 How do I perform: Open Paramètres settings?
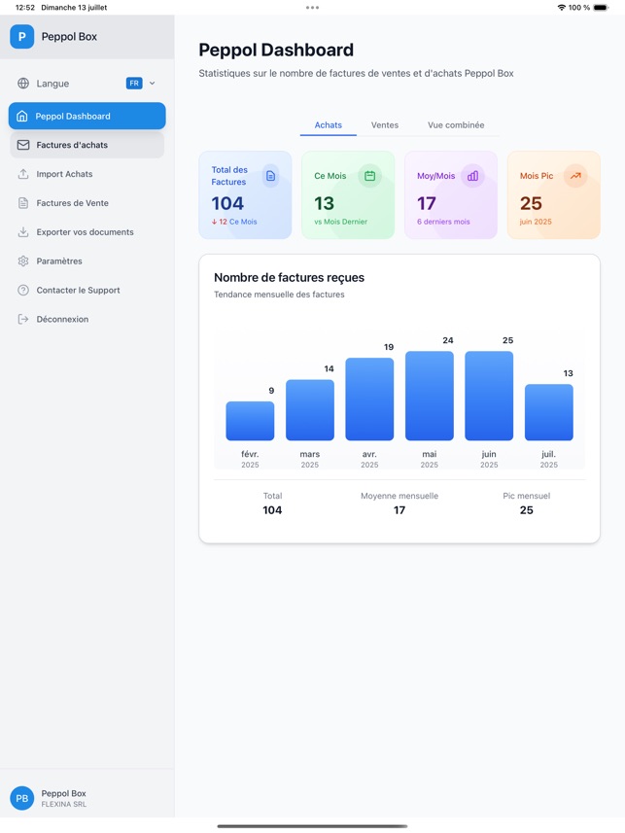(87, 261)
